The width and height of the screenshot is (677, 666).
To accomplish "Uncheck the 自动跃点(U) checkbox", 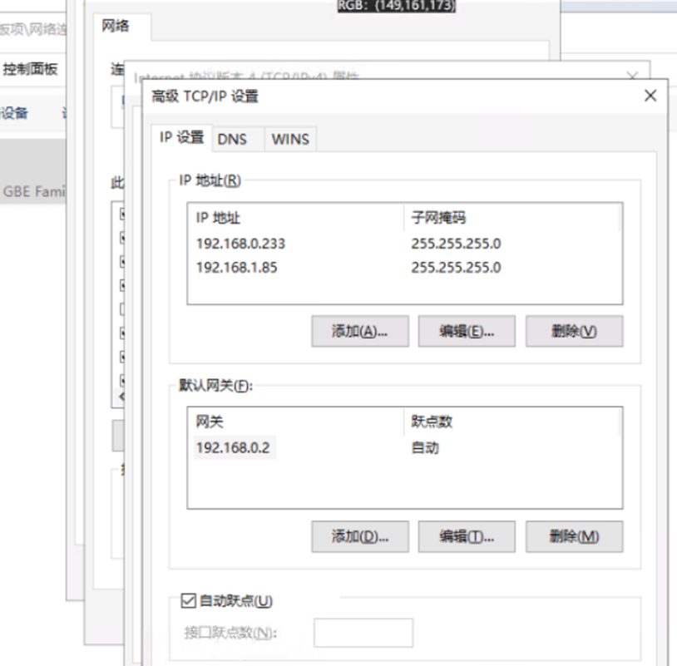I will click(x=188, y=600).
